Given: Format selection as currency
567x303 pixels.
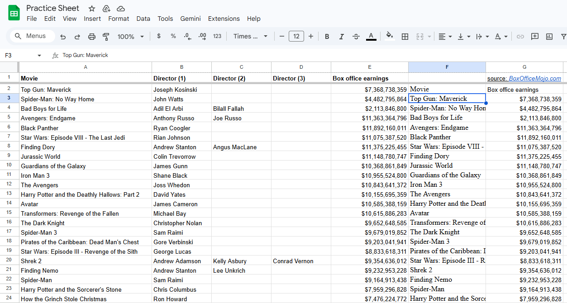Looking at the screenshot, I should tap(158, 36).
